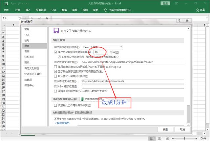This screenshot has width=210, height=141.
Task: Click the 取消 button
Action: pos(182,129)
